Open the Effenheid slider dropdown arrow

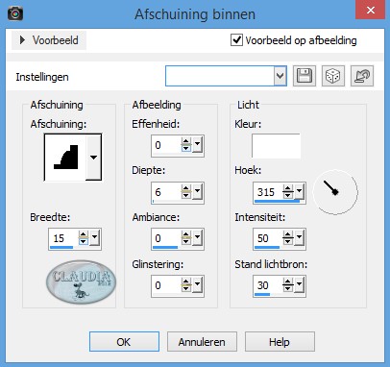(197, 145)
